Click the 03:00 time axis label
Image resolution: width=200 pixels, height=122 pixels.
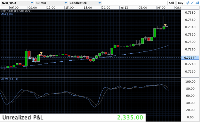[x=143, y=8]
